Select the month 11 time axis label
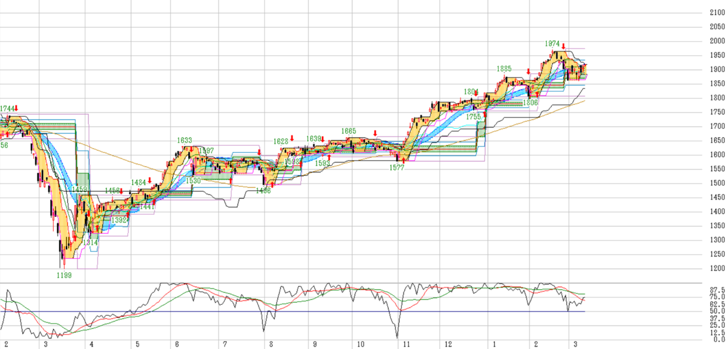The height and width of the screenshot is (349, 726). [407, 344]
